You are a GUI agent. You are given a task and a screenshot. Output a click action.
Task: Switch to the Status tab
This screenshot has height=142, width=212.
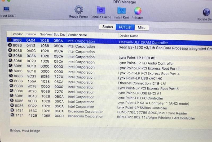tap(108, 27)
